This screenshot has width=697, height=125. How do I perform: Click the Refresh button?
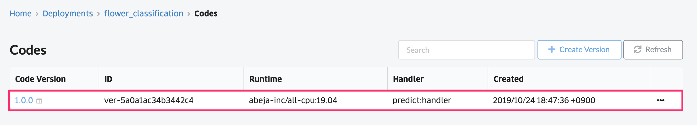[x=653, y=50]
